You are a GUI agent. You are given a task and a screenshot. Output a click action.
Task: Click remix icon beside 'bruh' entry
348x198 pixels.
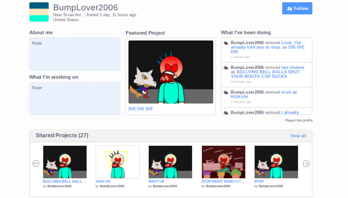[226, 93]
